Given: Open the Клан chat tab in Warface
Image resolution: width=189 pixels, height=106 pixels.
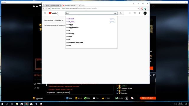Looking at the screenshot, I should click(38, 84).
